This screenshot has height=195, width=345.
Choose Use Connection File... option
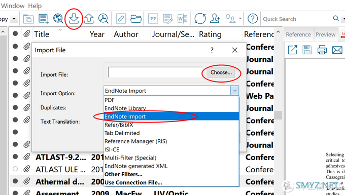pos(171,182)
